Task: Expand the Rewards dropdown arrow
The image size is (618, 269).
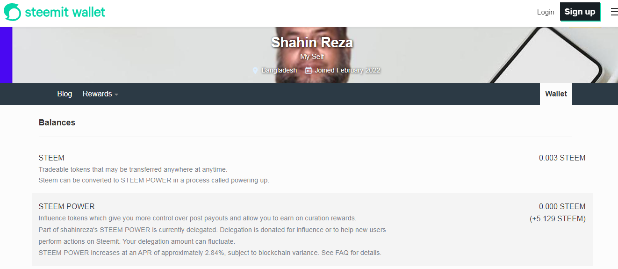Action: [x=116, y=95]
